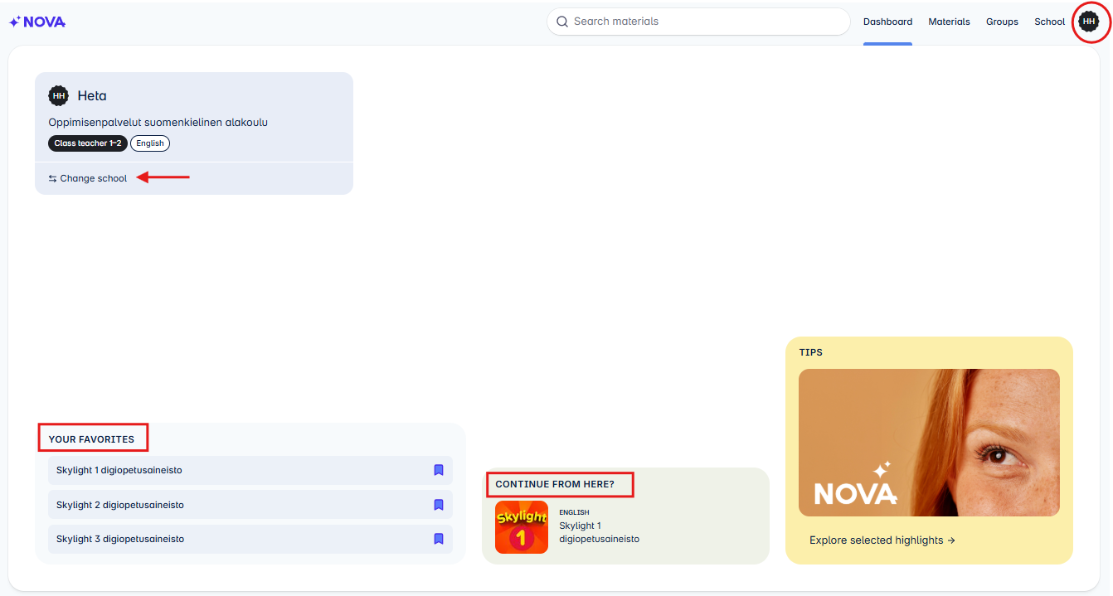The height and width of the screenshot is (596, 1113).
Task: Click the Change school link
Action: pyautogui.click(x=94, y=177)
